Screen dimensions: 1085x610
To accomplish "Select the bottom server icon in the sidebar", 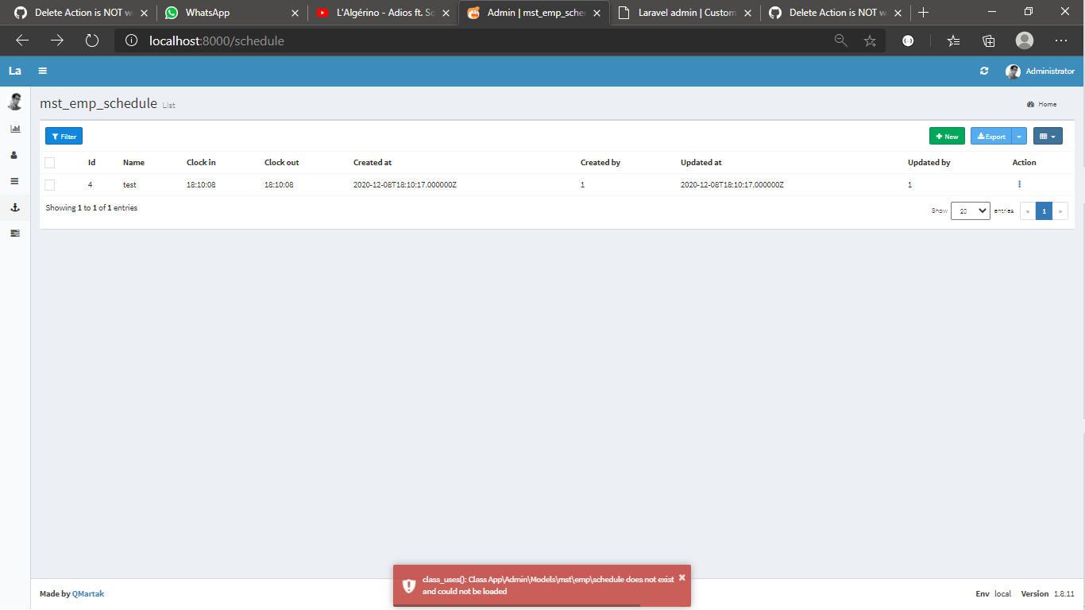I will pos(14,233).
